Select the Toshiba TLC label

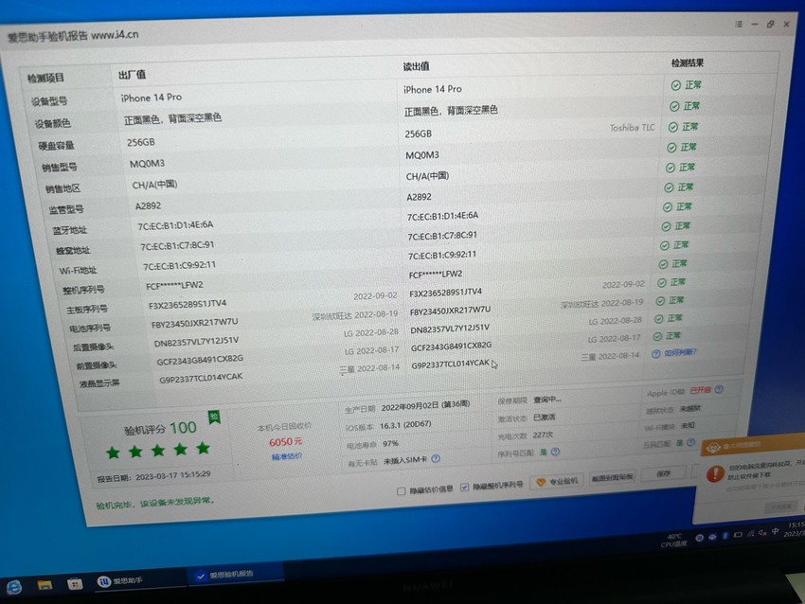coord(632,128)
